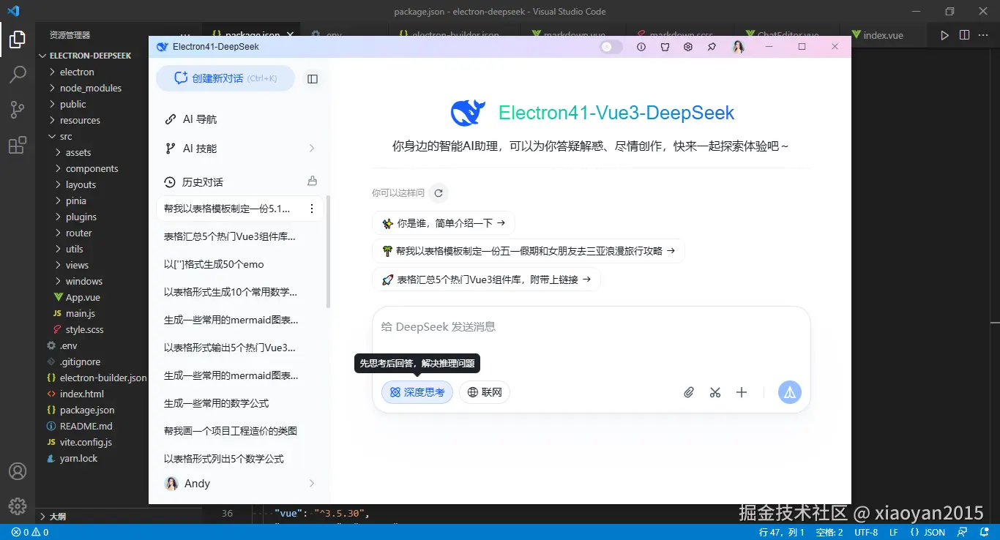
Task: Toggle 联网 web search mode
Action: pyautogui.click(x=485, y=392)
